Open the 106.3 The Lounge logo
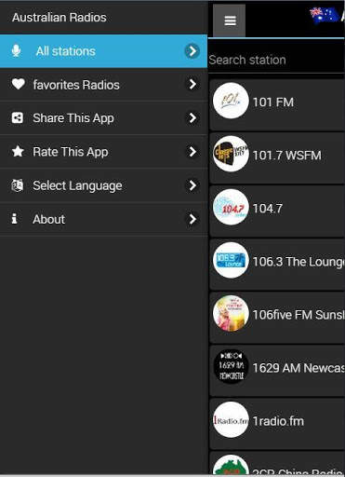The height and width of the screenshot is (477, 345). click(231, 260)
